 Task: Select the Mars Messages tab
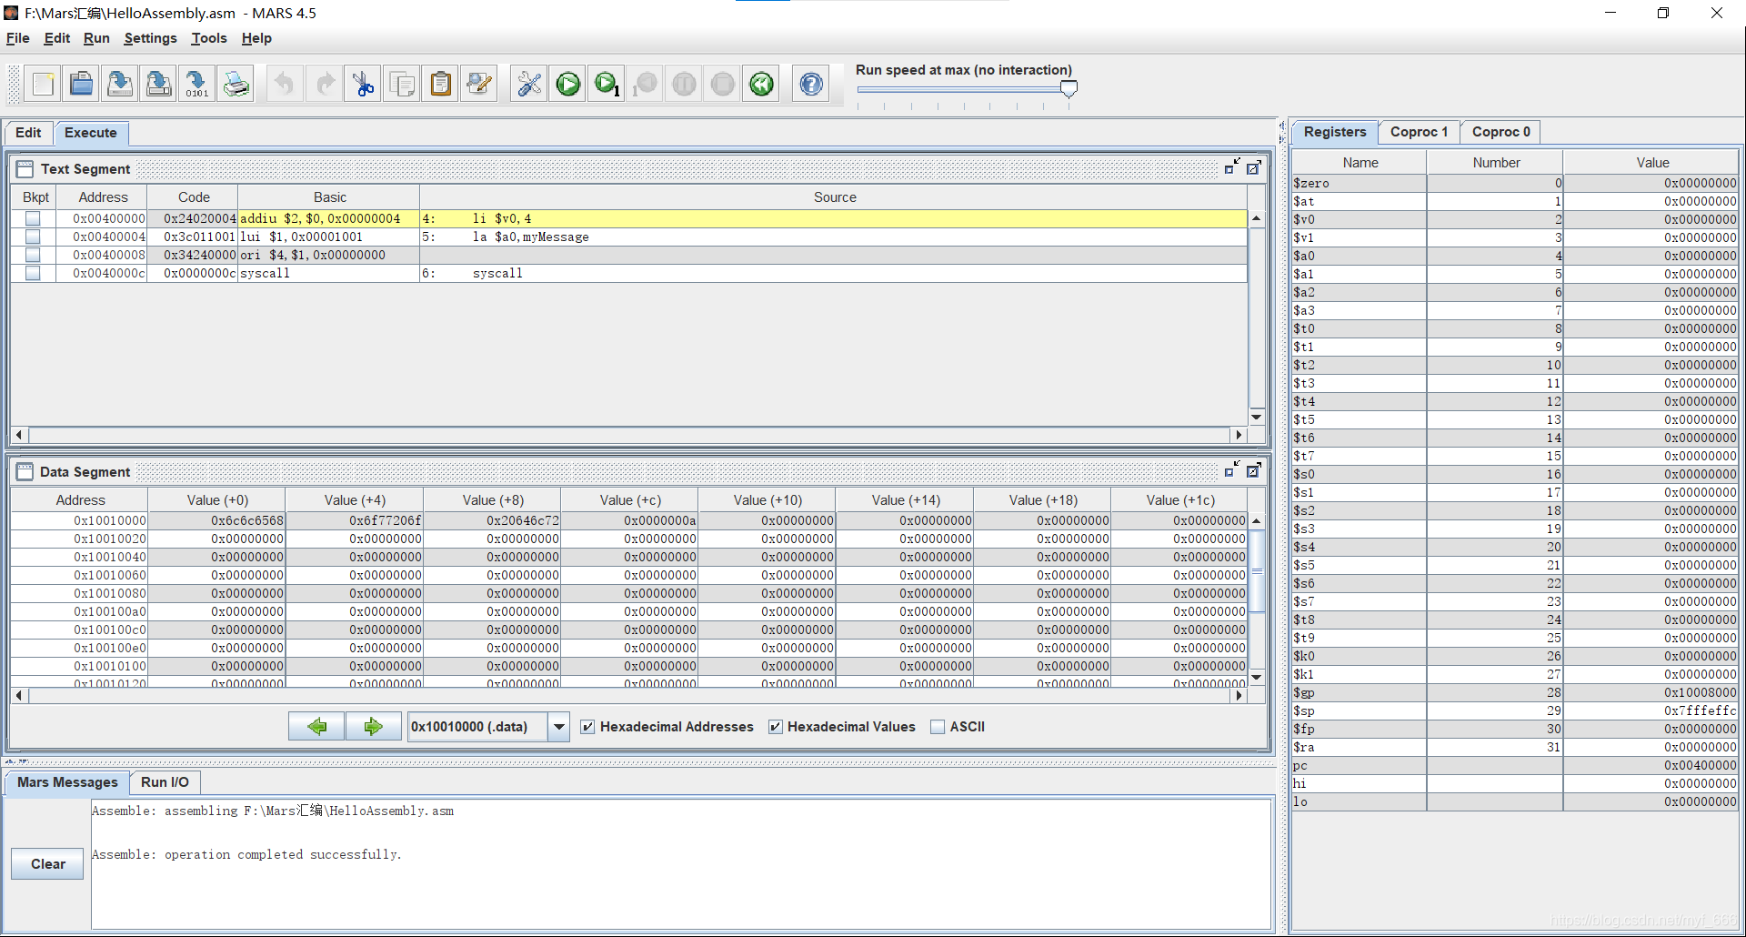pos(67,782)
